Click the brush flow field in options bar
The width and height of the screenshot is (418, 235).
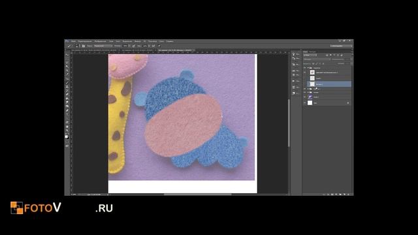pyautogui.click(x=145, y=46)
